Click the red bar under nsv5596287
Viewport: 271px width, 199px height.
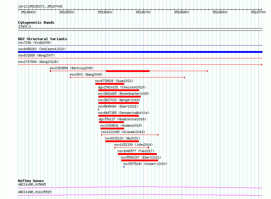click(139, 160)
